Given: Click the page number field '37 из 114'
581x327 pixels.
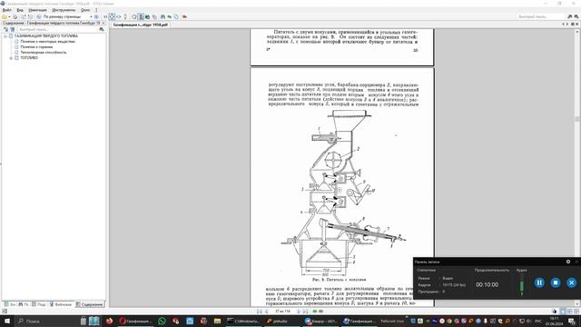Looking at the screenshot, I should pyautogui.click(x=282, y=312).
